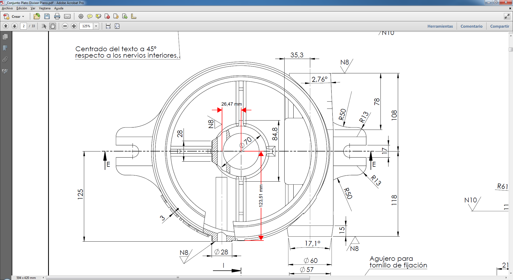The image size is (513, 280).
Task: Toggle read mode expand icon
Action: (507, 17)
